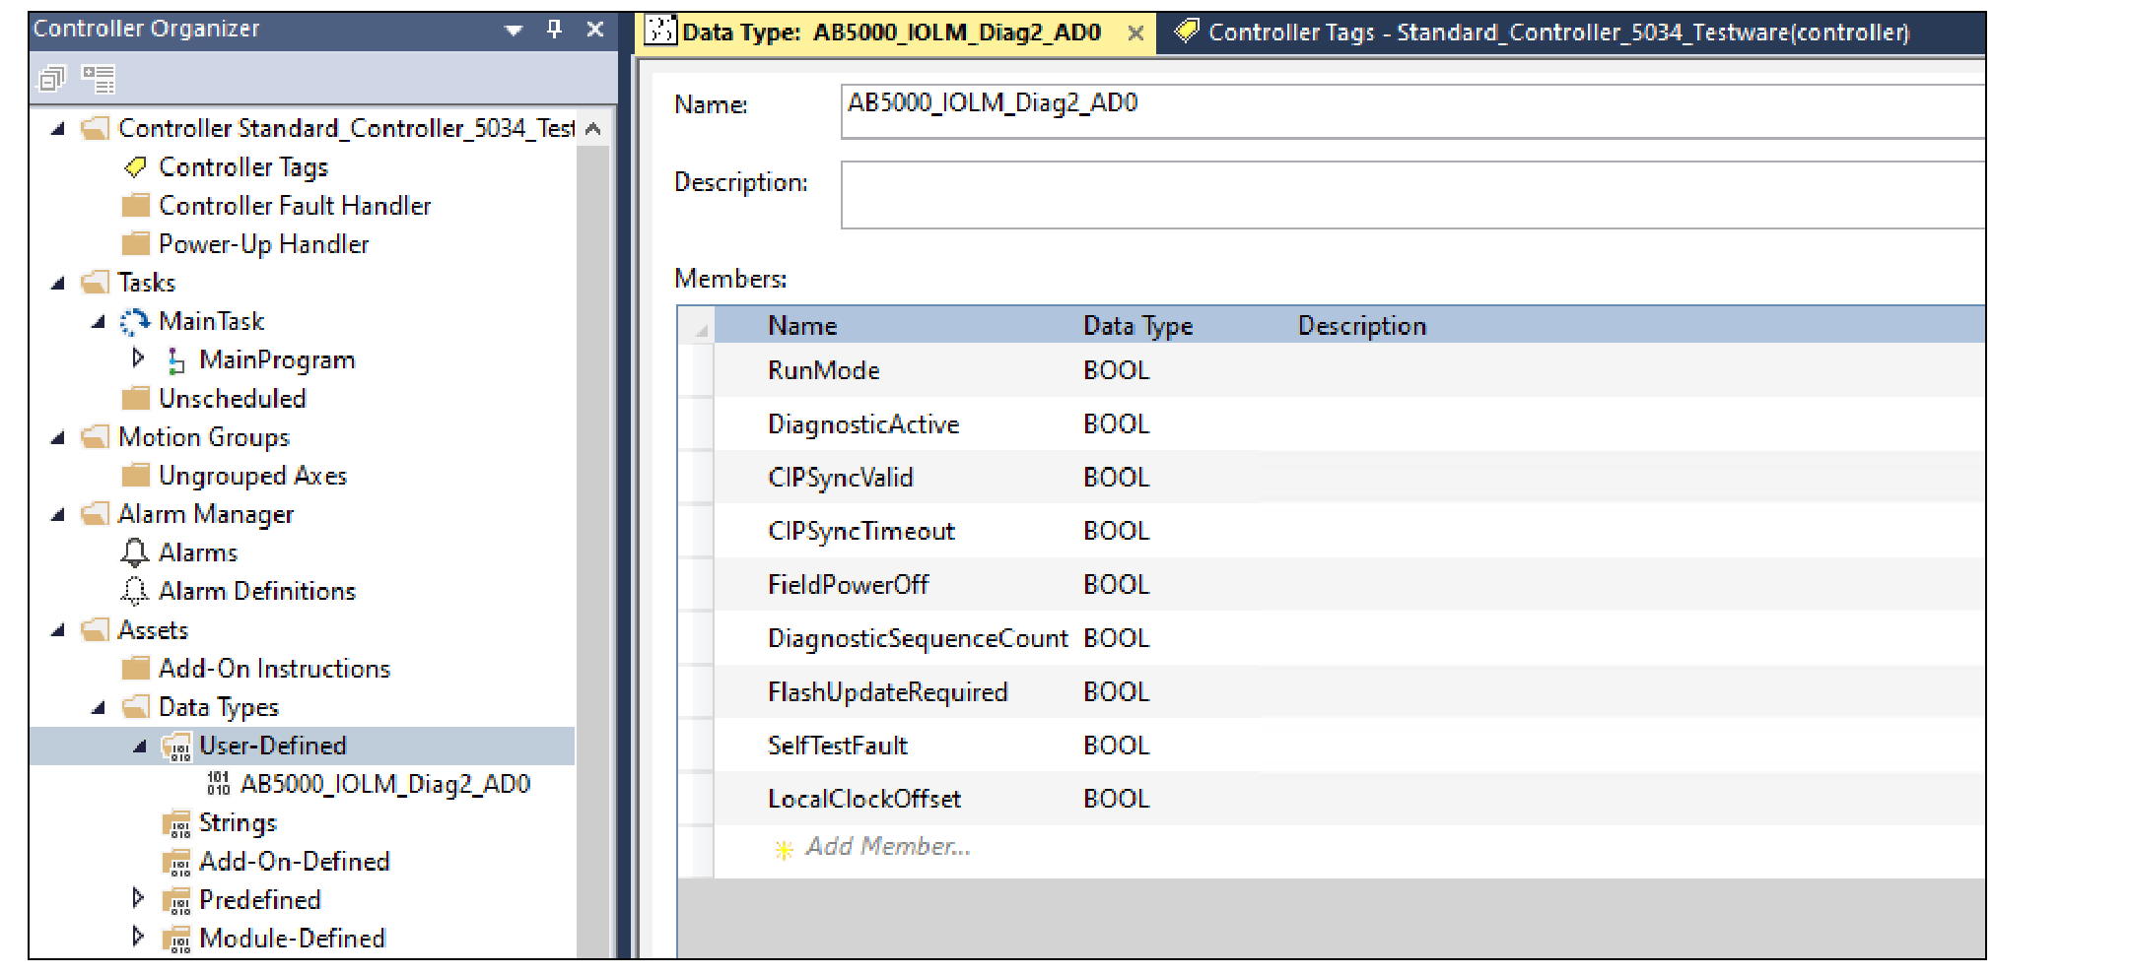Viewport: 2131px width, 974px height.
Task: Click the Description column header in Members
Action: click(x=1361, y=326)
